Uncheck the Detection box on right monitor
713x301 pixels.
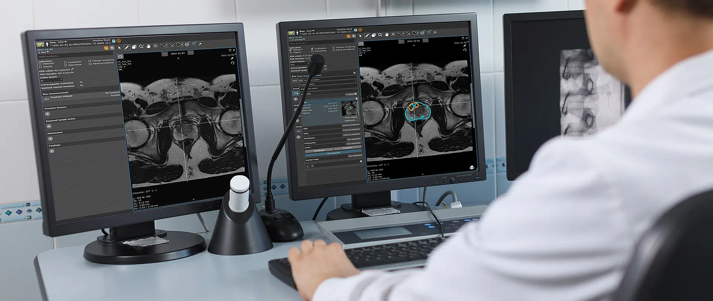[x=290, y=50]
